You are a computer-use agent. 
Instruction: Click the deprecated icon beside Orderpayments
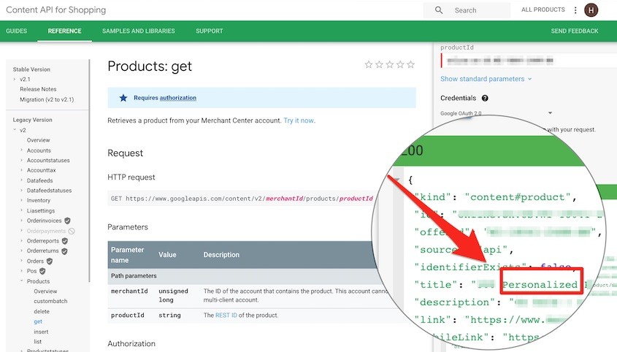[x=72, y=231]
